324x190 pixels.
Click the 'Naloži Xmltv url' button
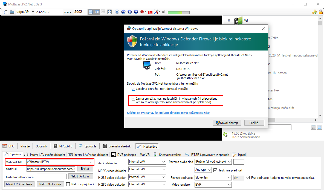[x=80, y=176]
